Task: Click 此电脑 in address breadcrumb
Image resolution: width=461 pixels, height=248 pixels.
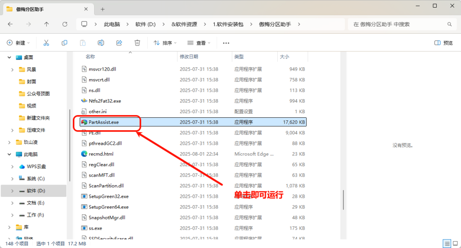Action: [x=112, y=24]
